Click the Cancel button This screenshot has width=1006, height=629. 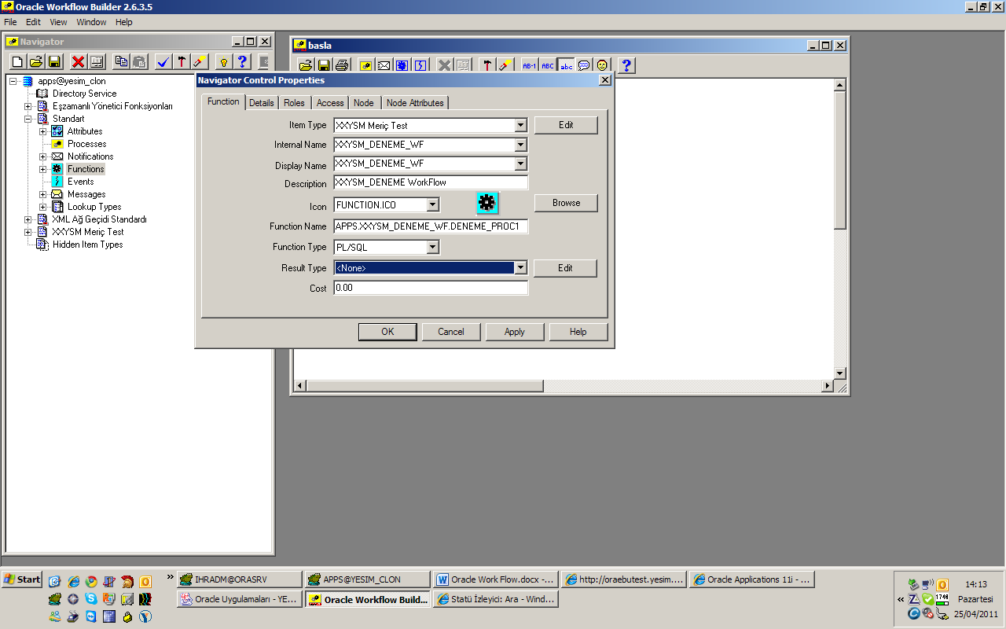tap(451, 332)
